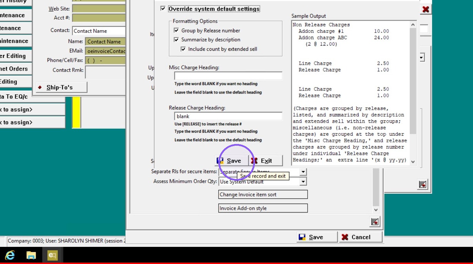Click the Sample Output scrollbar down arrow
This screenshot has height=264, width=473.
tap(413, 162)
